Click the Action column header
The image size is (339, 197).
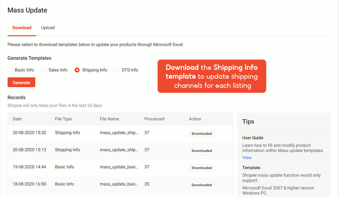point(195,119)
